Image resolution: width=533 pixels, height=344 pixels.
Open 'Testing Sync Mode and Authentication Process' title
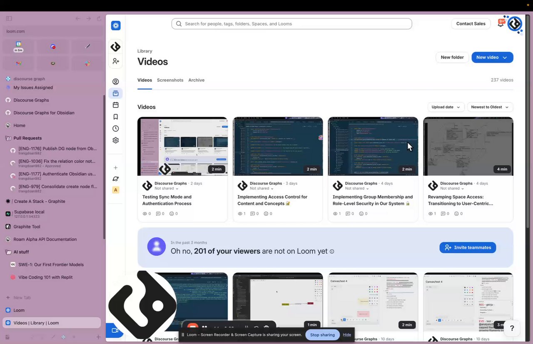click(167, 200)
